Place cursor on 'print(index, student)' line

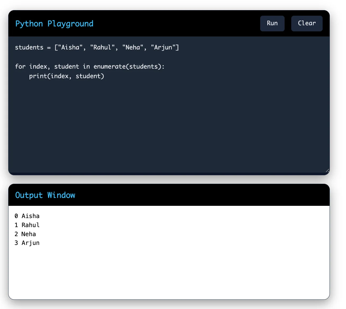66,76
